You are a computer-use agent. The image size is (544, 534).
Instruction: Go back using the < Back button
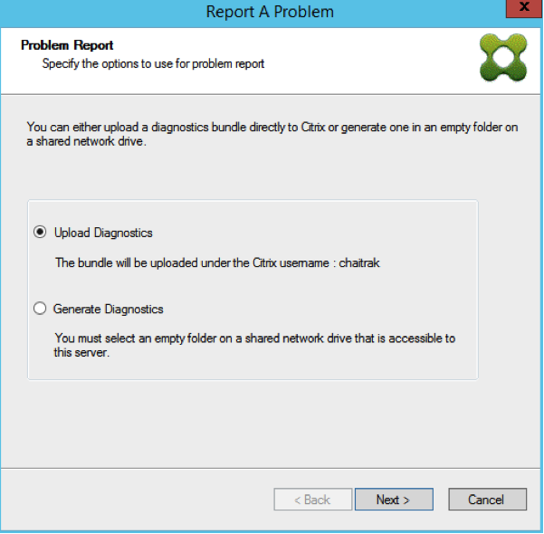[312, 500]
